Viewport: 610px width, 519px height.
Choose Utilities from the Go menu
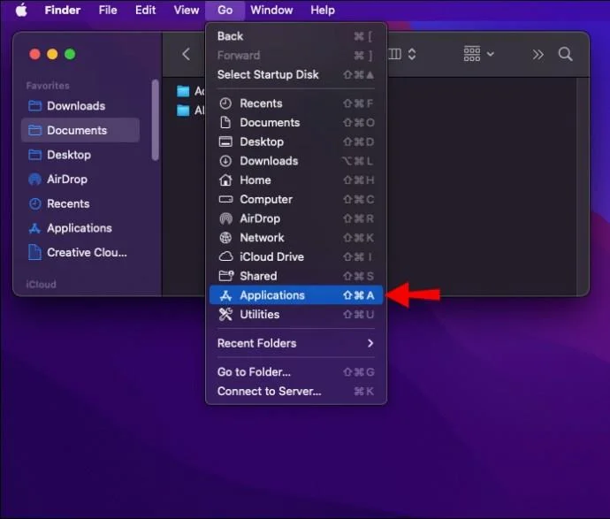(x=295, y=315)
